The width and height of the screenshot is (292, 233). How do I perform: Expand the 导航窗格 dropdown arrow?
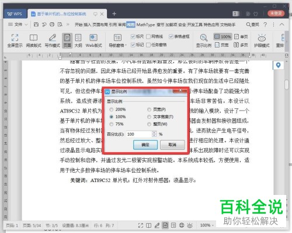click(126, 46)
